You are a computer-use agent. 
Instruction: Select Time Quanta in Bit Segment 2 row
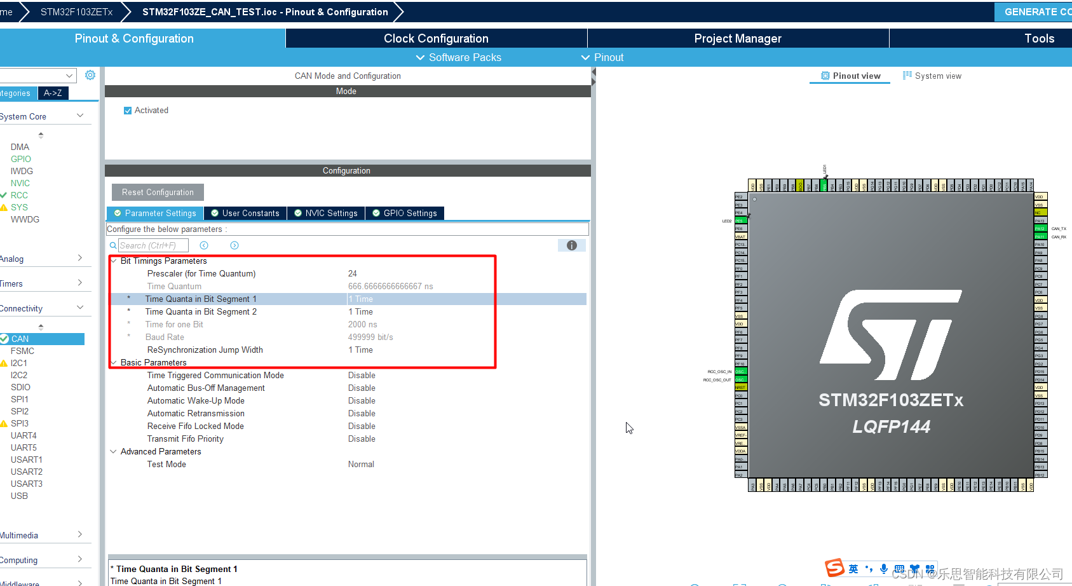[348, 311]
